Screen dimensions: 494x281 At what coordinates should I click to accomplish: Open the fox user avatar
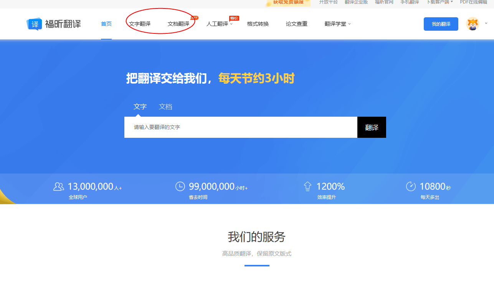(473, 24)
